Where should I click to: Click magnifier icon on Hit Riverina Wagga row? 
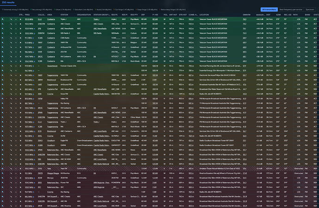[2, 173]
